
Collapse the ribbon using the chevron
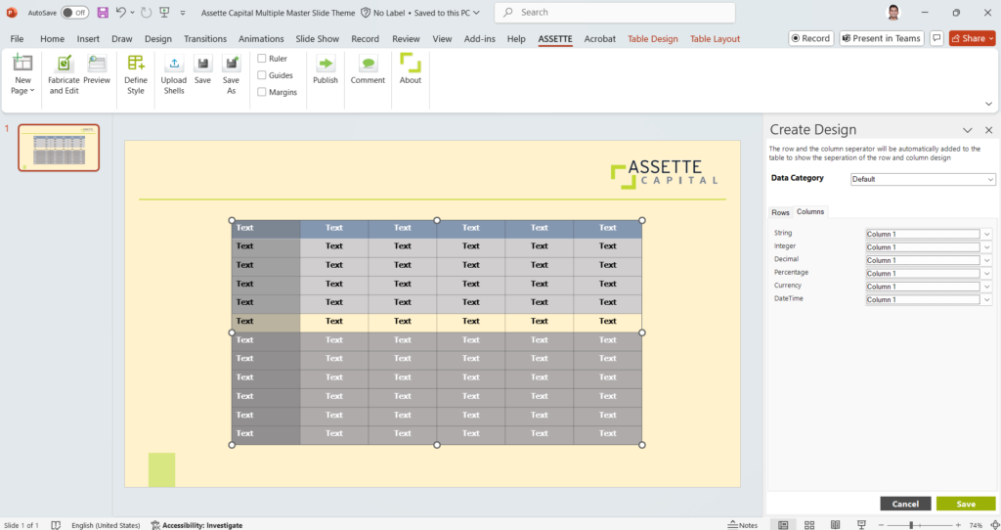[988, 104]
